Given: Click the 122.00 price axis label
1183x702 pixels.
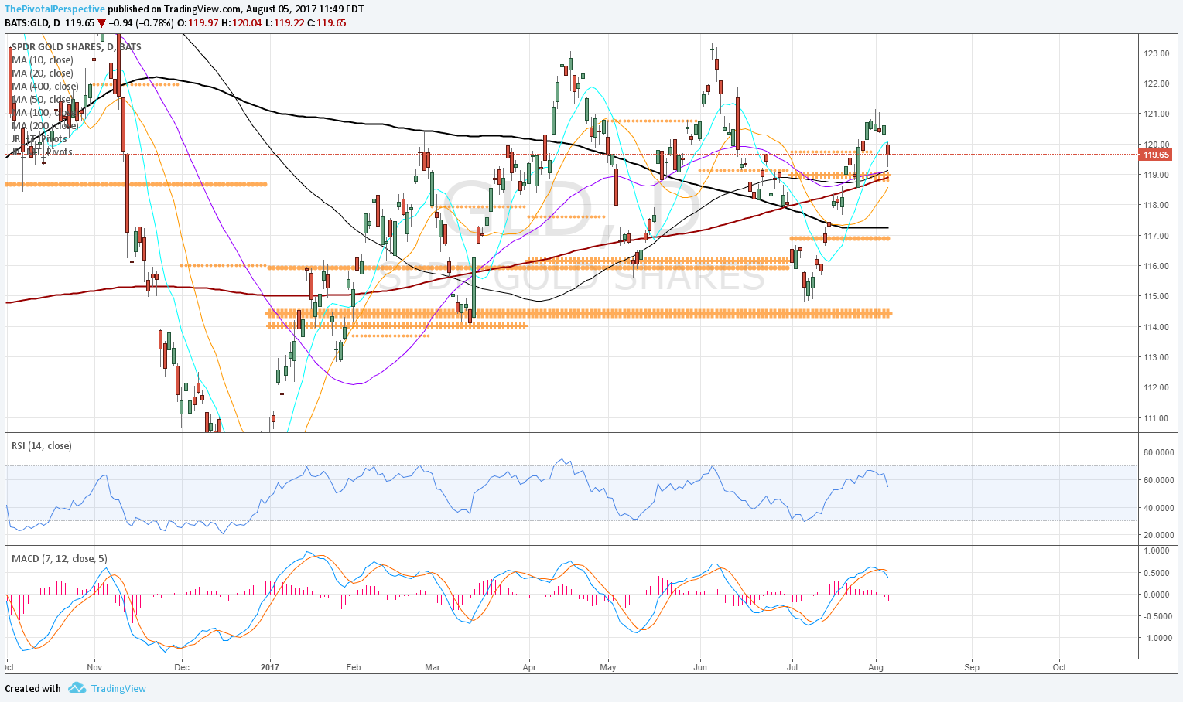Looking at the screenshot, I should (1156, 83).
